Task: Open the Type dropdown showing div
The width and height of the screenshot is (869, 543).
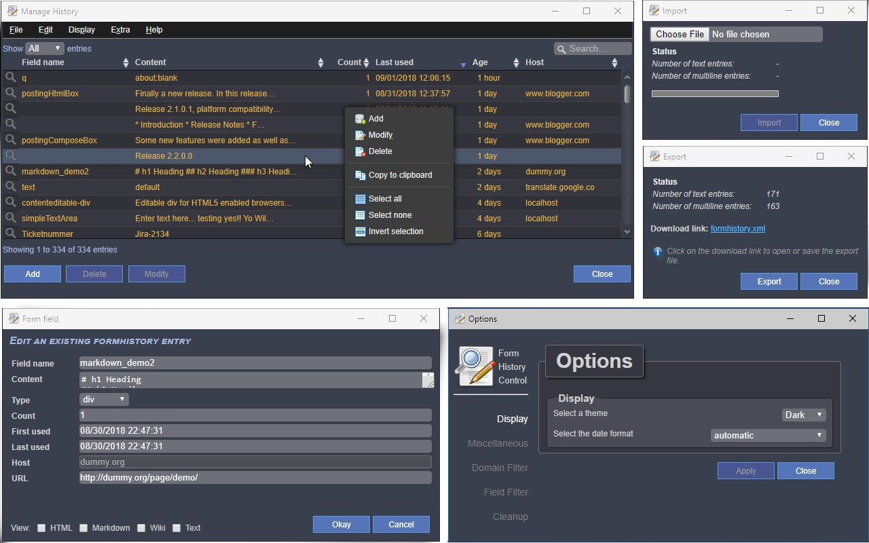Action: [x=103, y=400]
